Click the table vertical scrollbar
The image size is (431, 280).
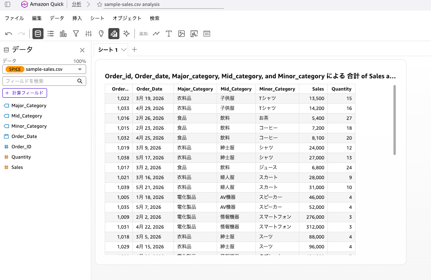(x=395, y=120)
